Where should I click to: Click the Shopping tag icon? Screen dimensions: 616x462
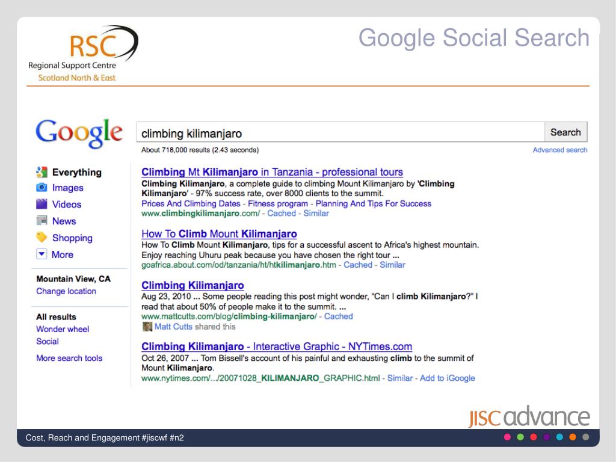tap(42, 237)
